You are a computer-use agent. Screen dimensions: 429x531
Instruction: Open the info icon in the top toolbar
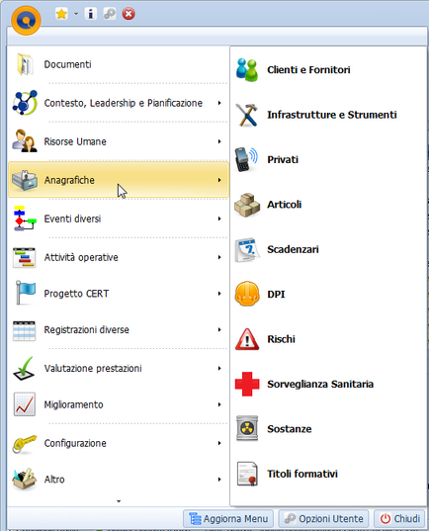(90, 14)
